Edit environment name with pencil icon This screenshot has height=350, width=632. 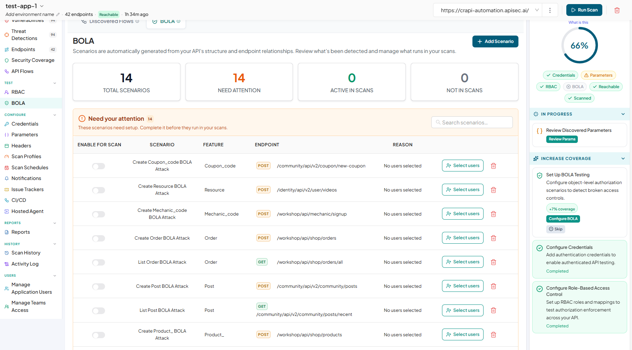pos(58,14)
